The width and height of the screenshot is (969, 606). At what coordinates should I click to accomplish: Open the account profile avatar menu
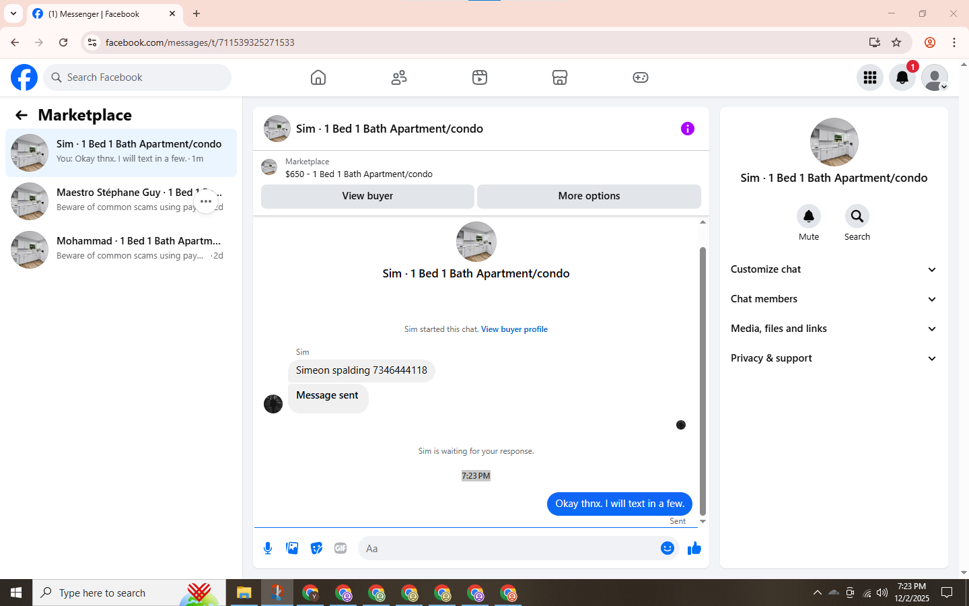click(x=935, y=77)
